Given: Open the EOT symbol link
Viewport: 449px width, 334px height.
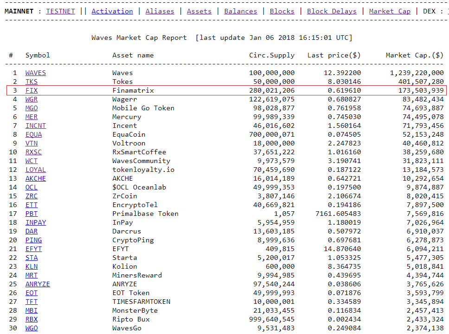Looking at the screenshot, I should pos(32,293).
